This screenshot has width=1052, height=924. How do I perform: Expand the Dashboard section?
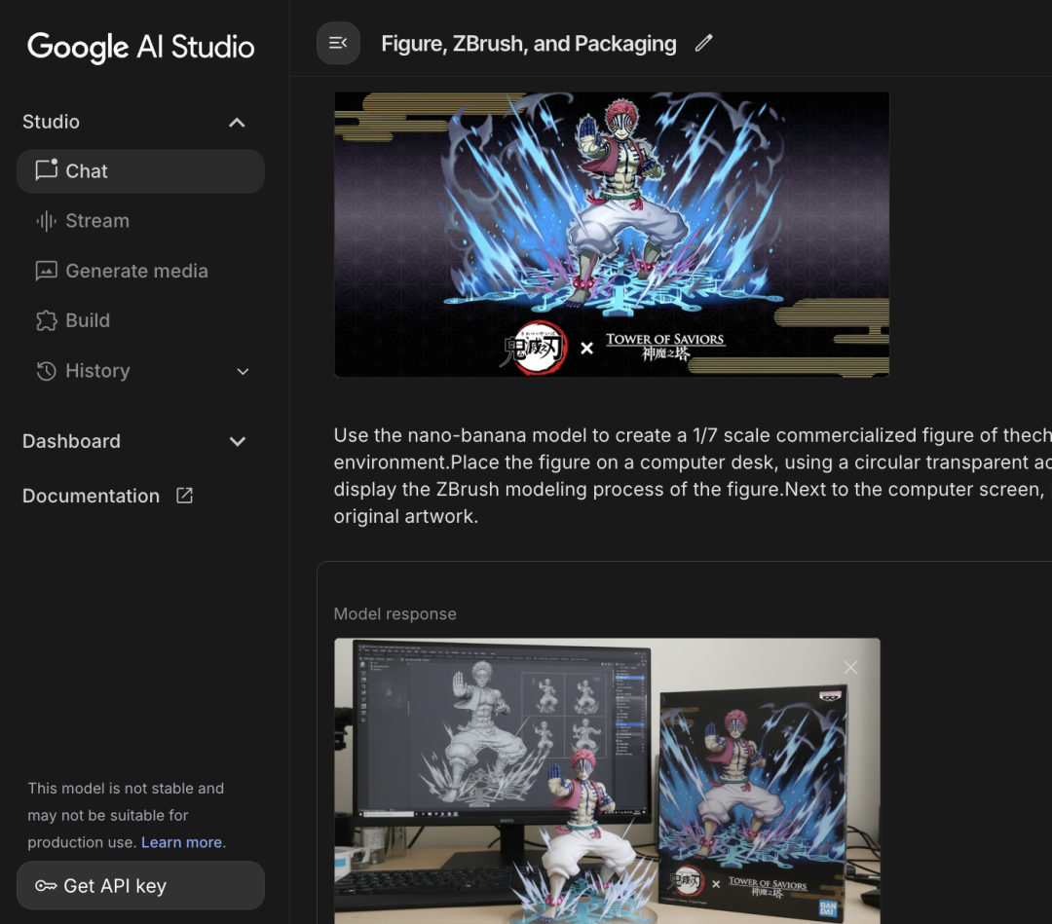pos(238,441)
